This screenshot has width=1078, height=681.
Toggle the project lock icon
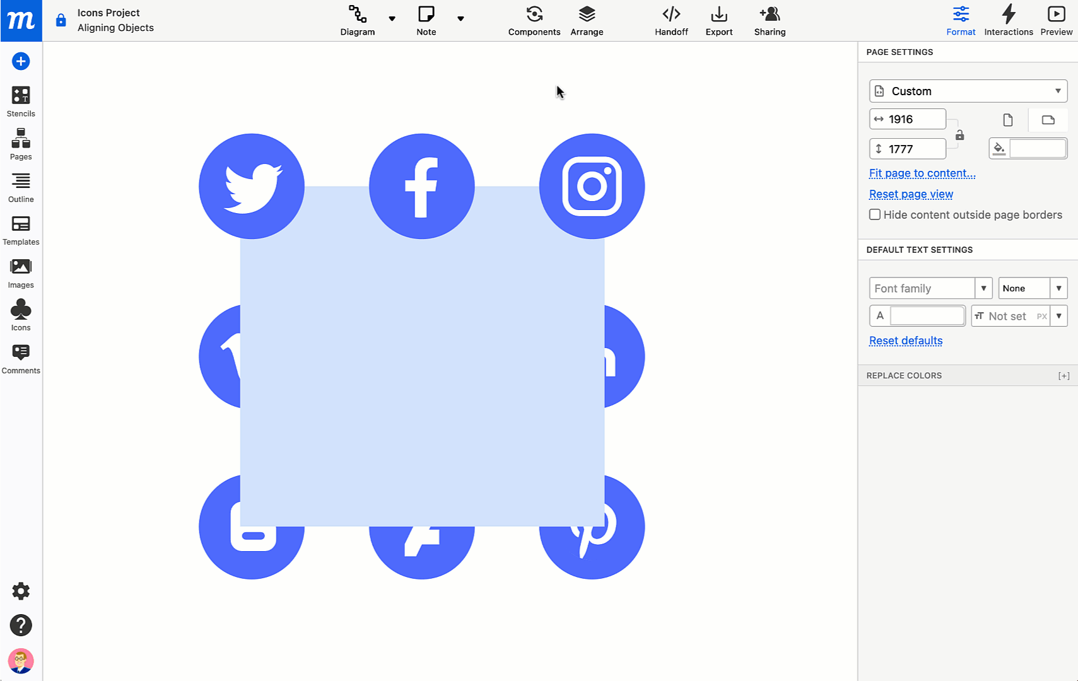point(61,20)
